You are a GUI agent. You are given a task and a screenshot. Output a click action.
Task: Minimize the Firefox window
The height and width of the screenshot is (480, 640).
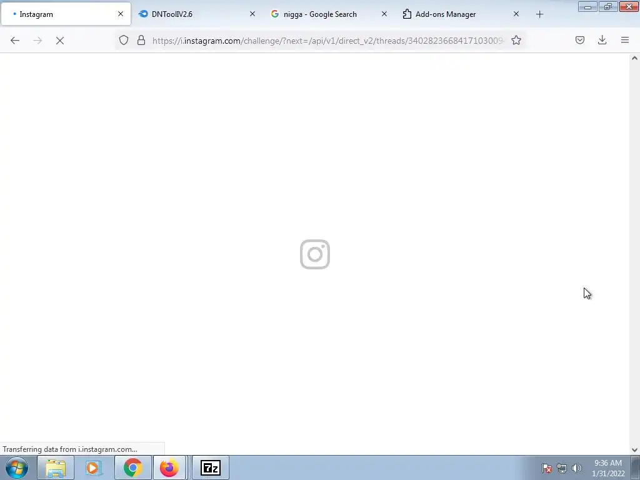(x=587, y=7)
